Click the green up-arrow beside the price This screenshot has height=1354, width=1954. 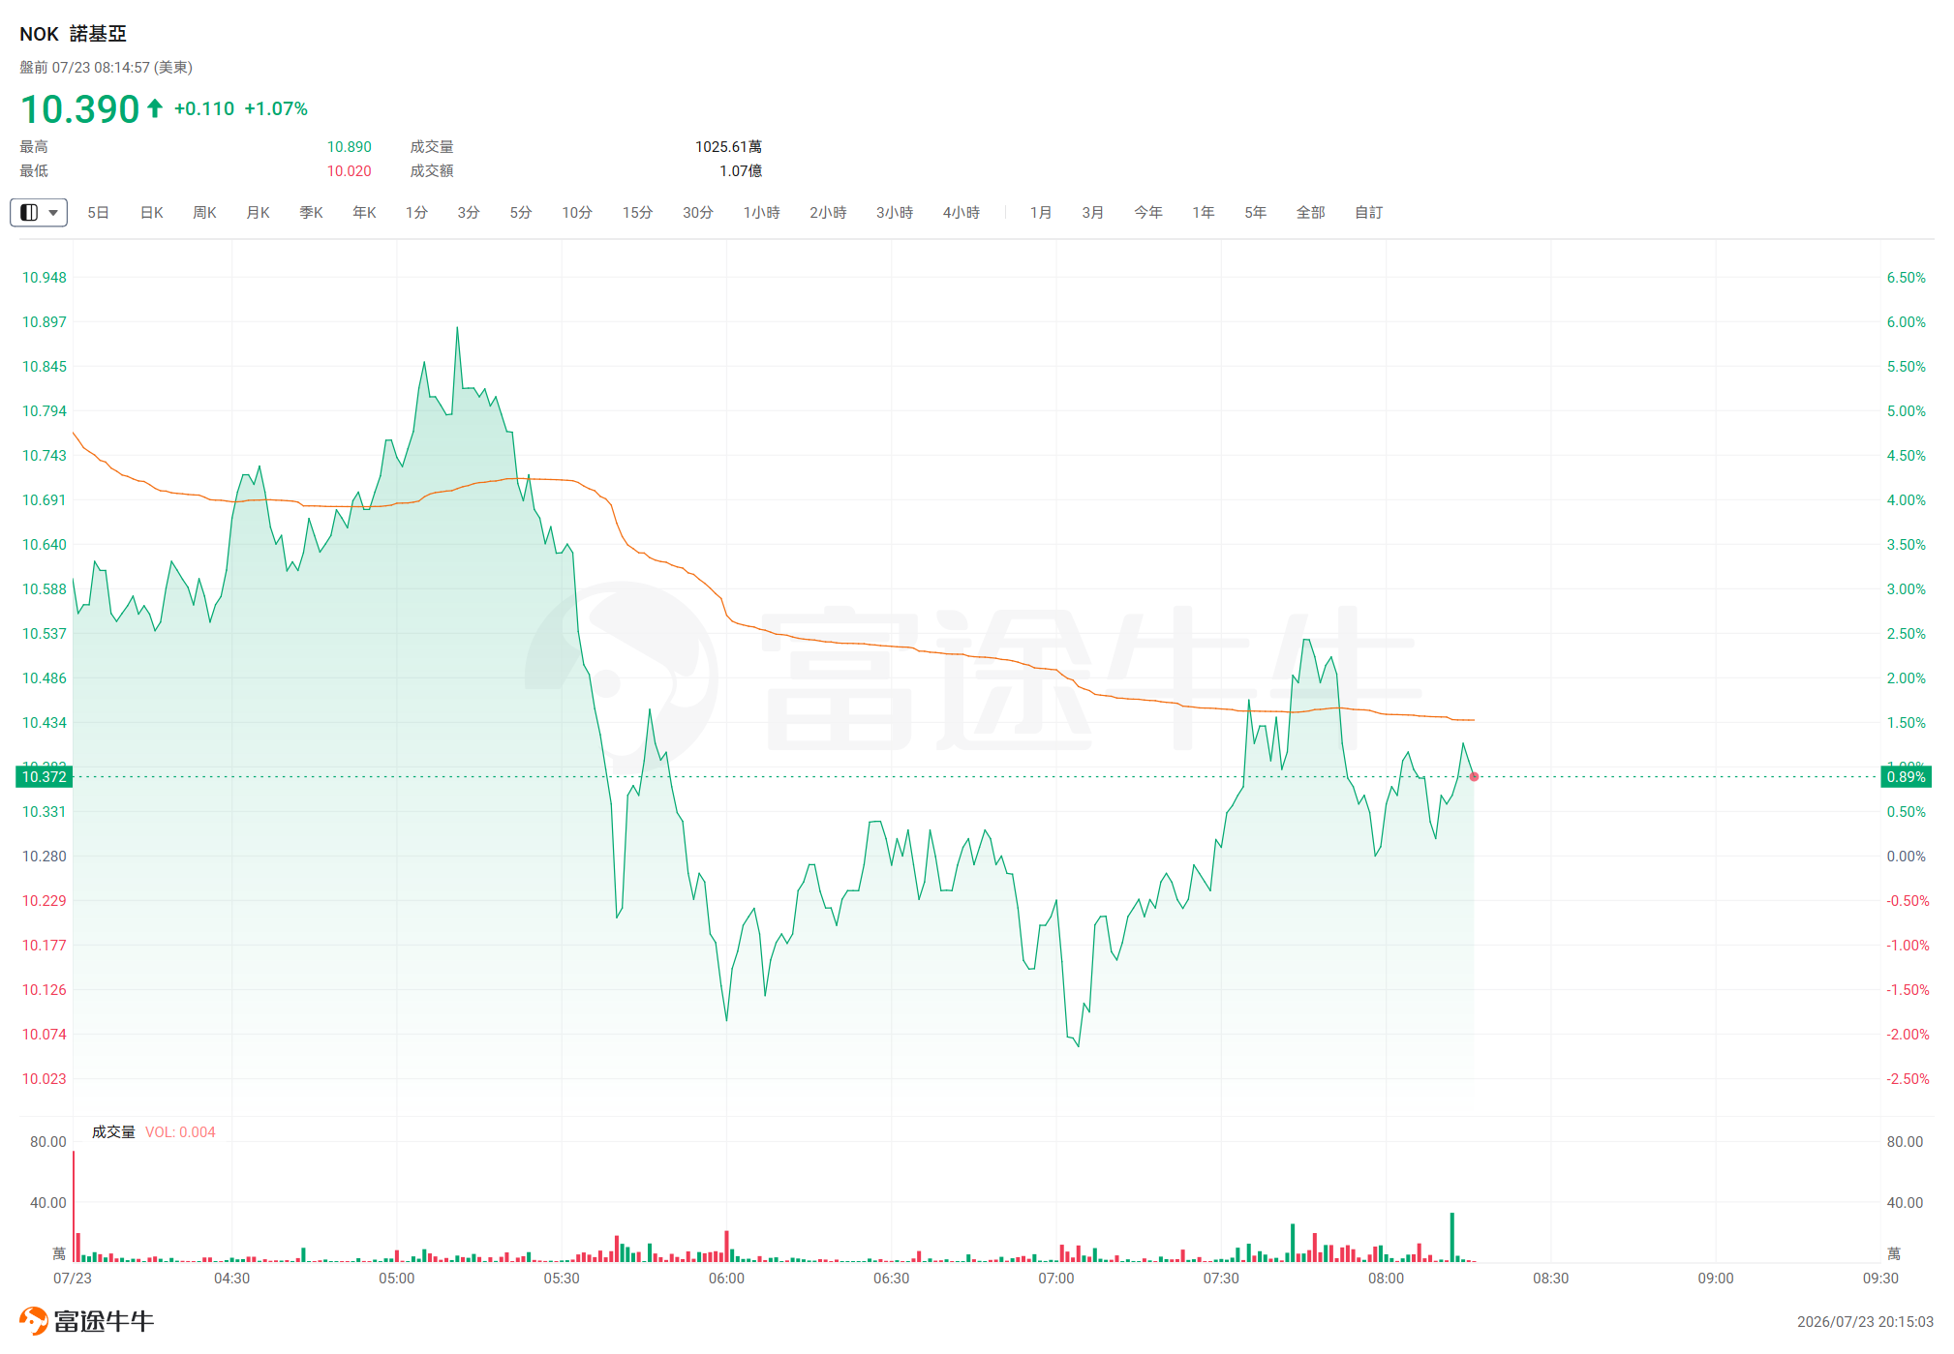pyautogui.click(x=155, y=107)
